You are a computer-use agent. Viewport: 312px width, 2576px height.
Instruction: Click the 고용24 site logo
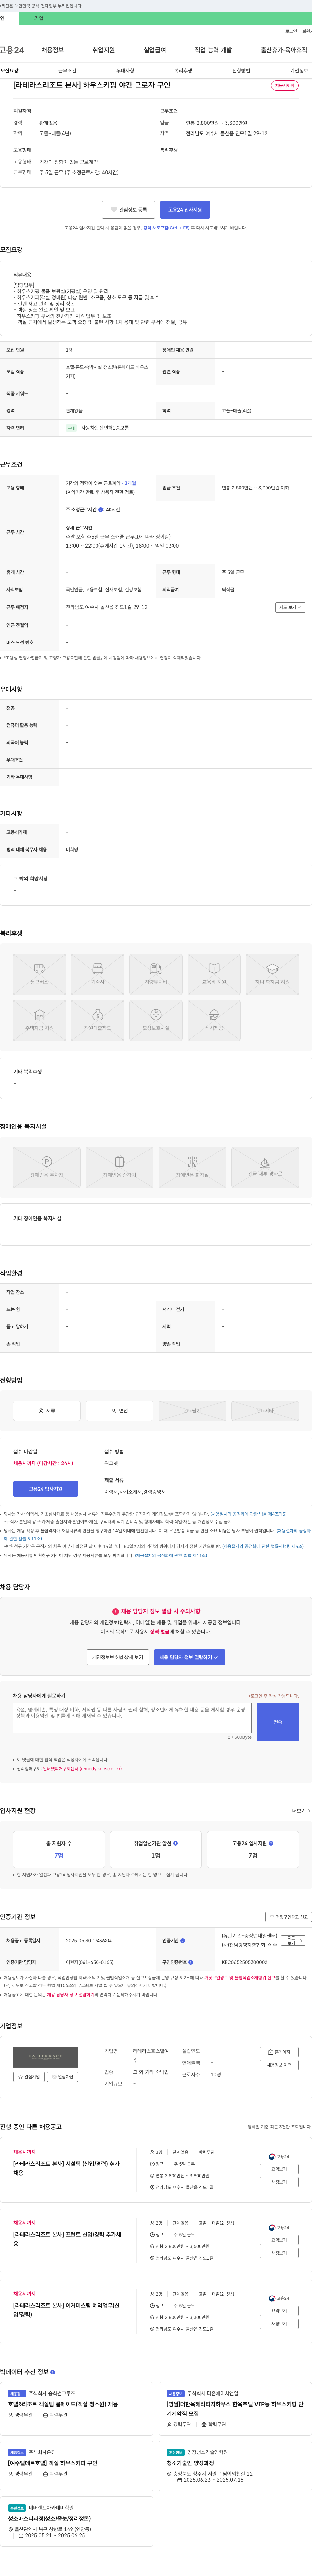click(12, 50)
